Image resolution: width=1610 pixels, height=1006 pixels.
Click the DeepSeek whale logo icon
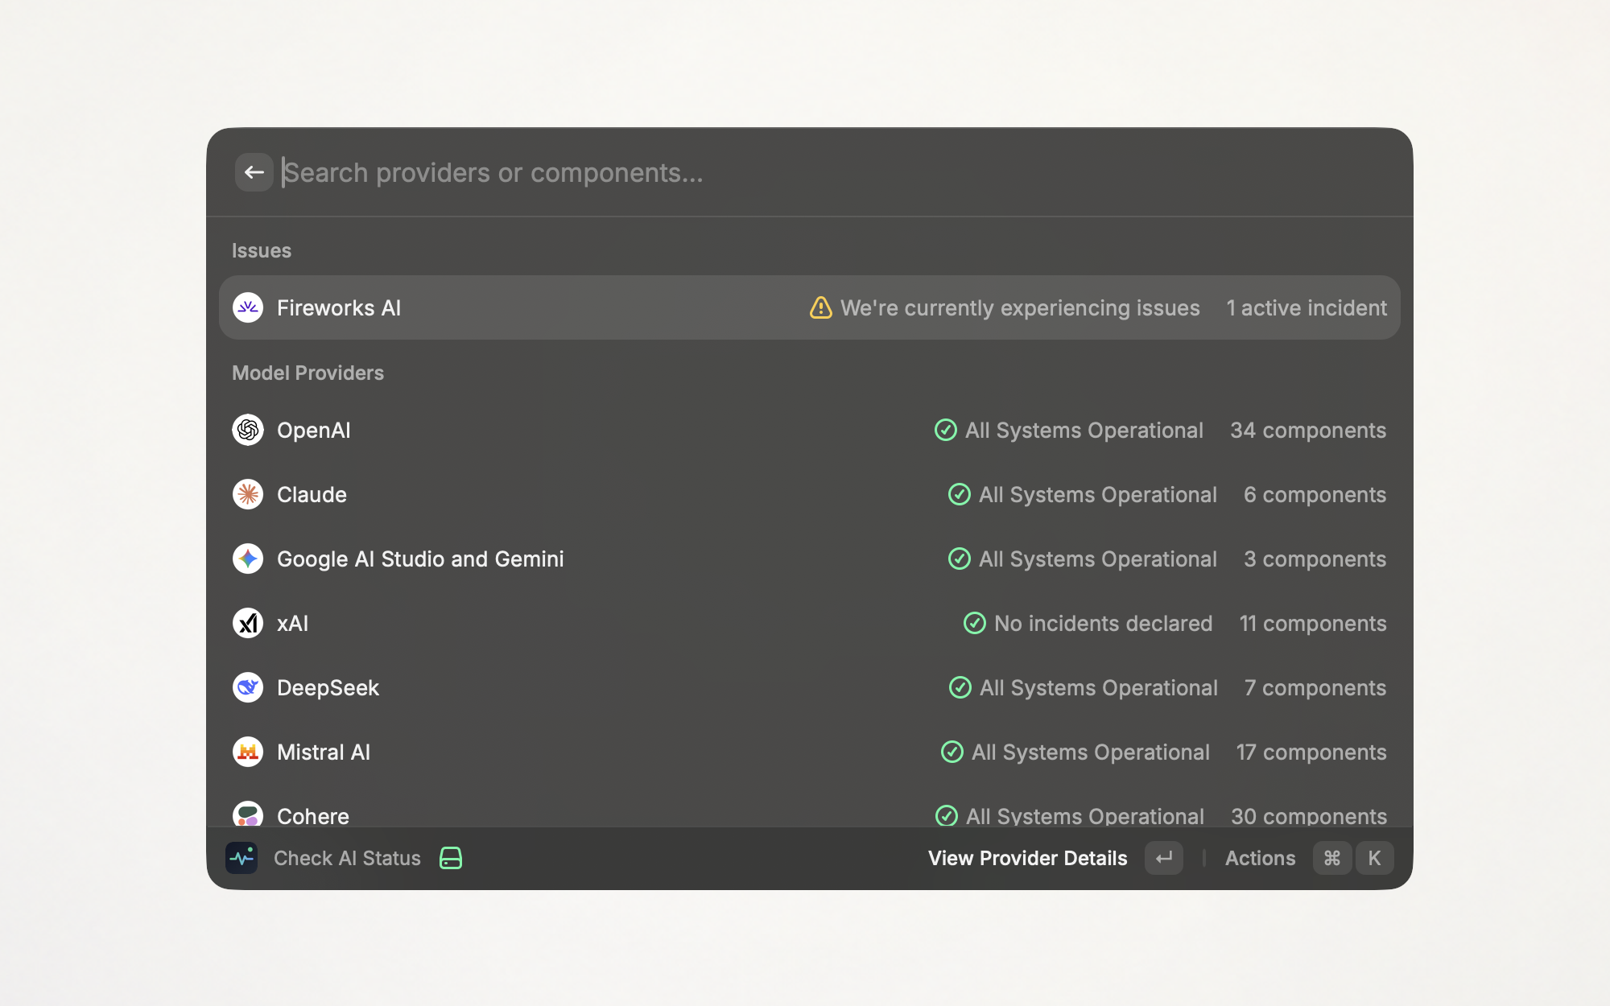(x=248, y=687)
